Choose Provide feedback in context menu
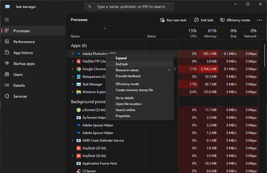Screen dimensions: 267x173 point(140,76)
